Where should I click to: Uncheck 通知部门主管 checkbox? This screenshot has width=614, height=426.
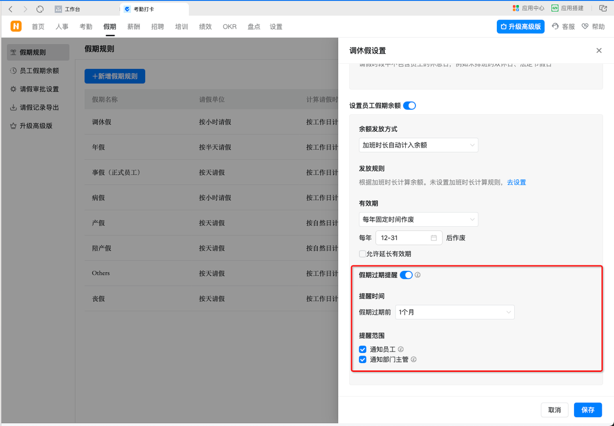(363, 360)
